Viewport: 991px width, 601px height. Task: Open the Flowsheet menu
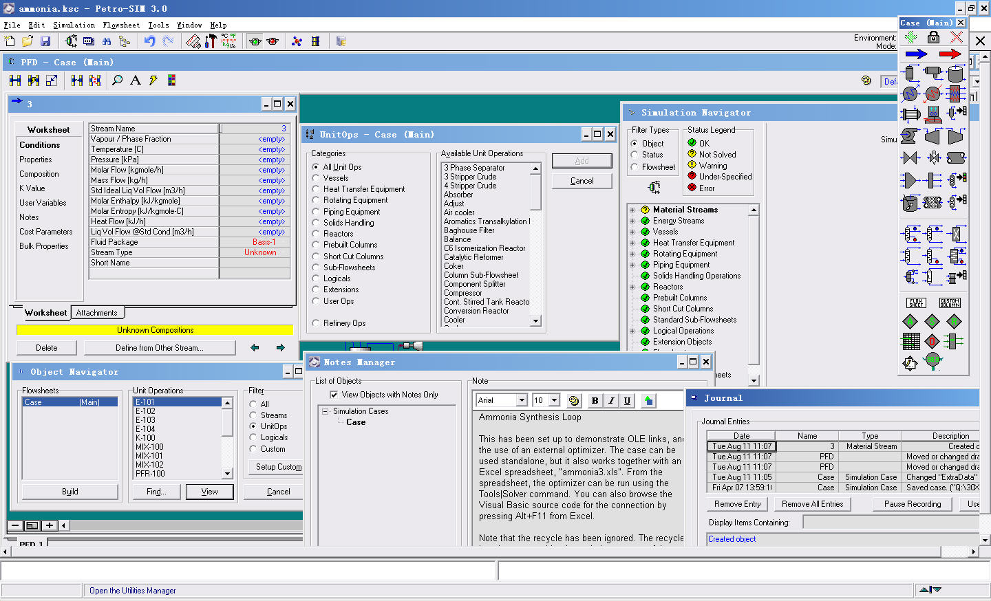[x=121, y=25]
